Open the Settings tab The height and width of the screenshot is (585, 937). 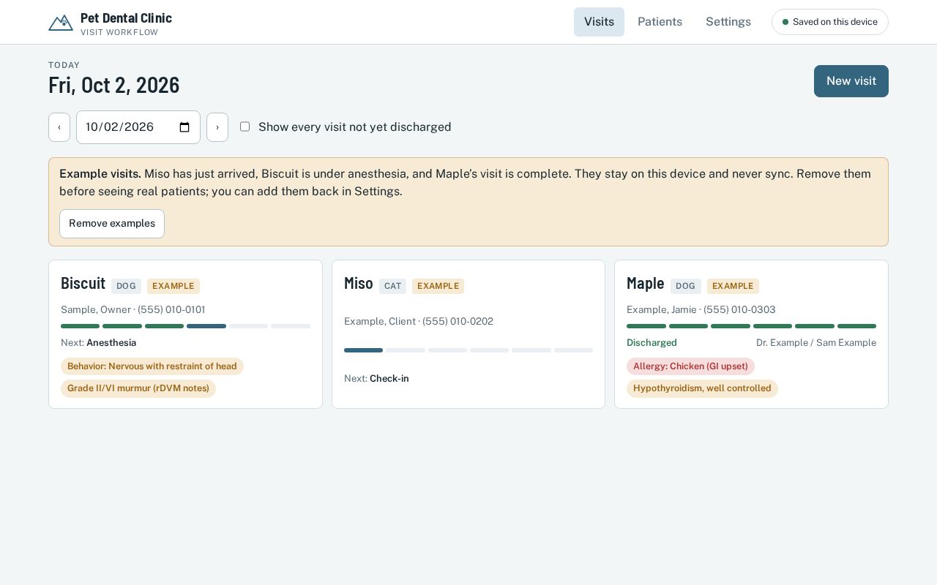point(728,22)
